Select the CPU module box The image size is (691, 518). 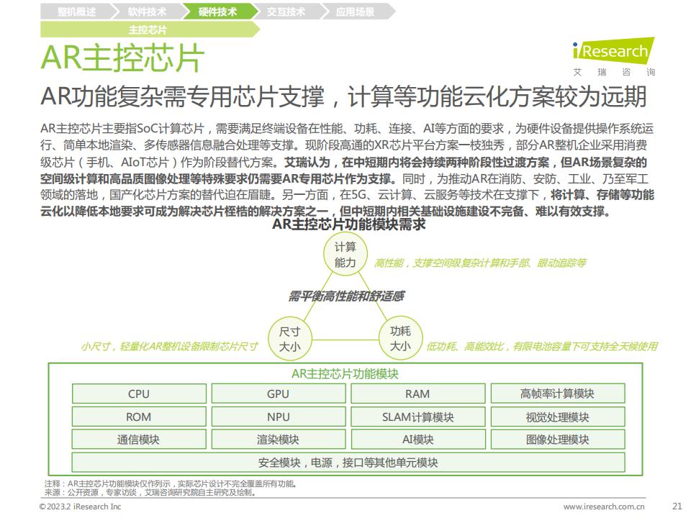tap(139, 394)
